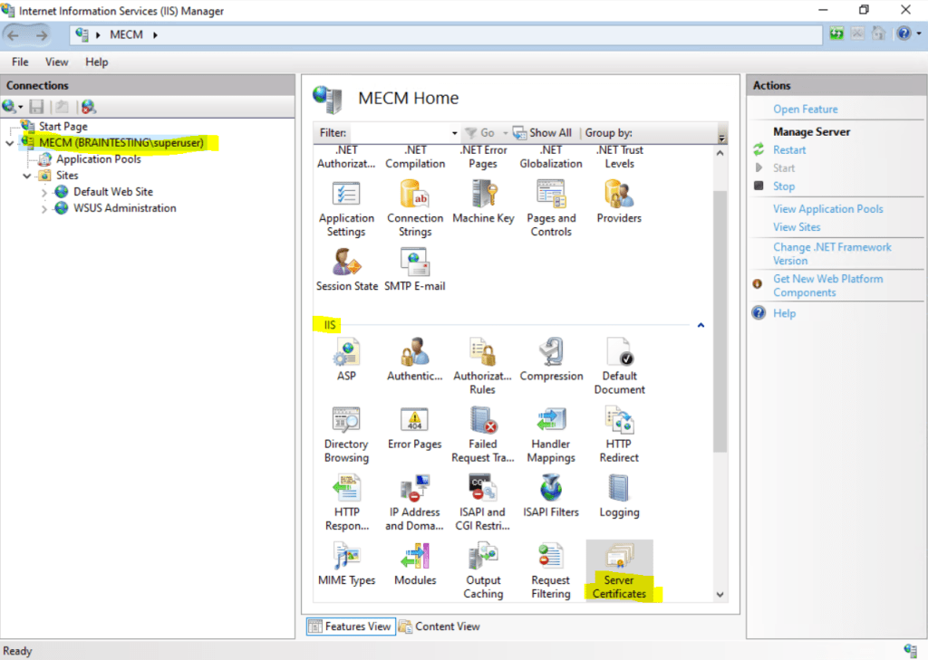Click the refresh page icon in address bar
Image resolution: width=928 pixels, height=660 pixels.
pyautogui.click(x=836, y=33)
